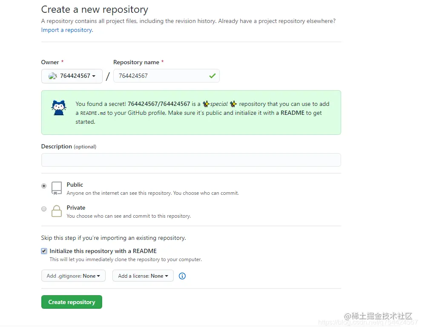Click the Description (optional) label
Screen dimensions: 422x330
(69, 146)
